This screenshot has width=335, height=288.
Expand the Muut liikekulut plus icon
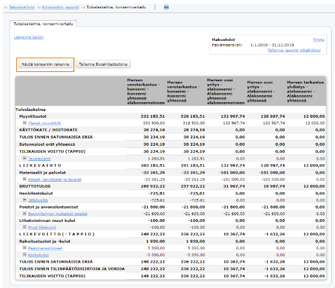point(25,227)
